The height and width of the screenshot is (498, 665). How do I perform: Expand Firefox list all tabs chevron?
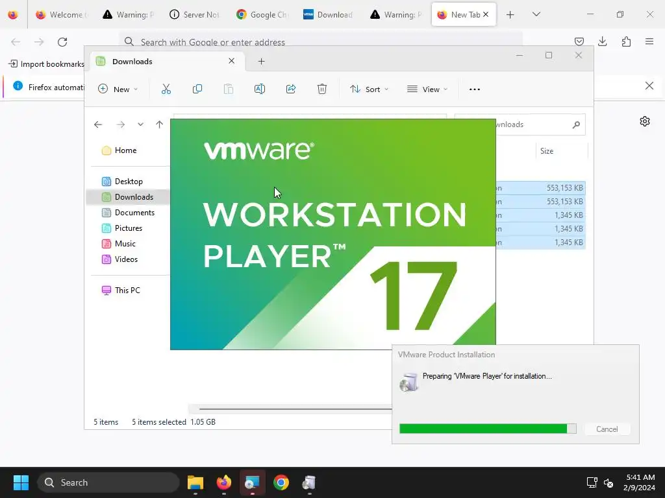[536, 14]
